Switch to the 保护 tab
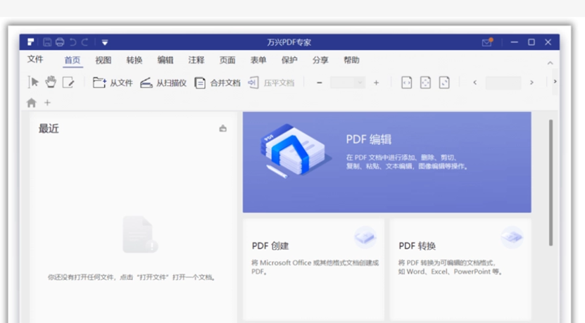Viewport: 585px width, 323px height. [x=289, y=60]
